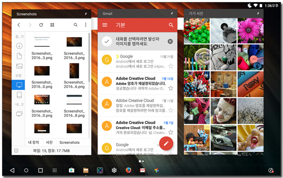Star the Adobe 암호가 재설정되었습니다 email
The height and width of the screenshot is (178, 283).
click(171, 88)
